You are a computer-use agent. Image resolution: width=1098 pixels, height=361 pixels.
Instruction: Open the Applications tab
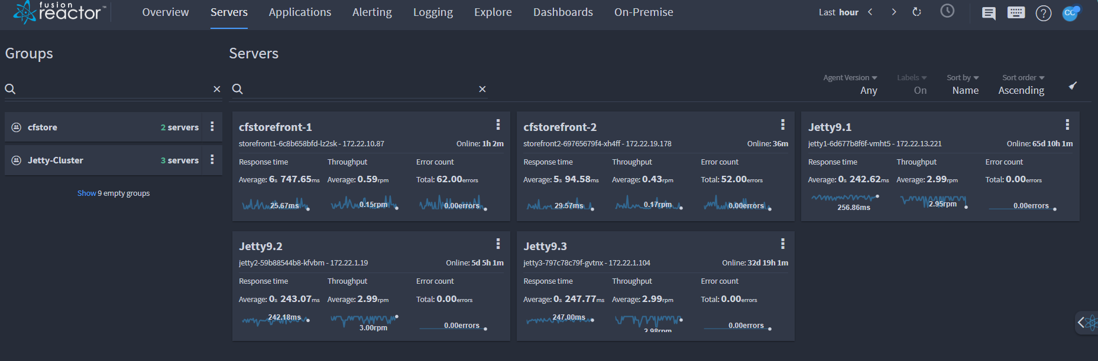(x=300, y=12)
